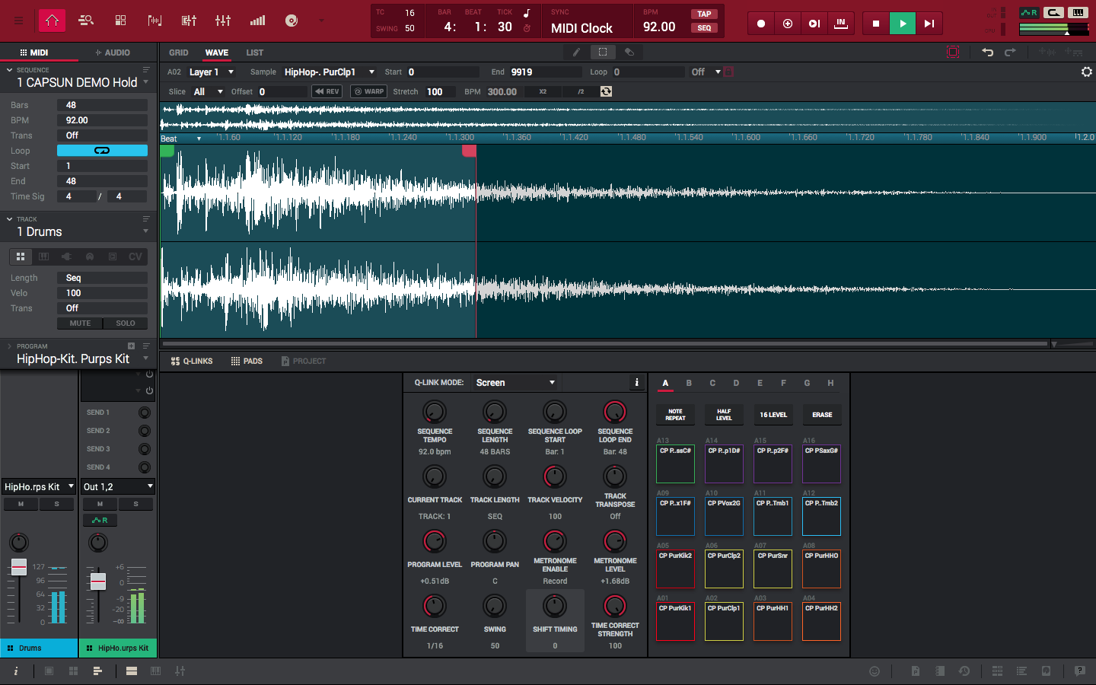Switch to the PADS tab

(247, 361)
